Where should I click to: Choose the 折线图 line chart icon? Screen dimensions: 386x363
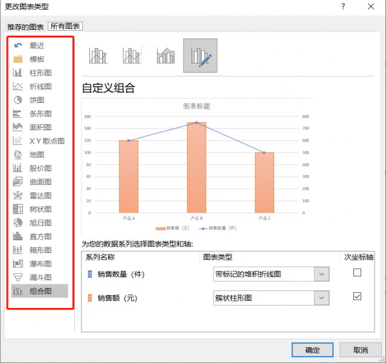tap(18, 87)
